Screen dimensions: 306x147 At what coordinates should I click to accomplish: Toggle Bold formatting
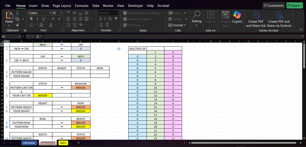click(31, 19)
